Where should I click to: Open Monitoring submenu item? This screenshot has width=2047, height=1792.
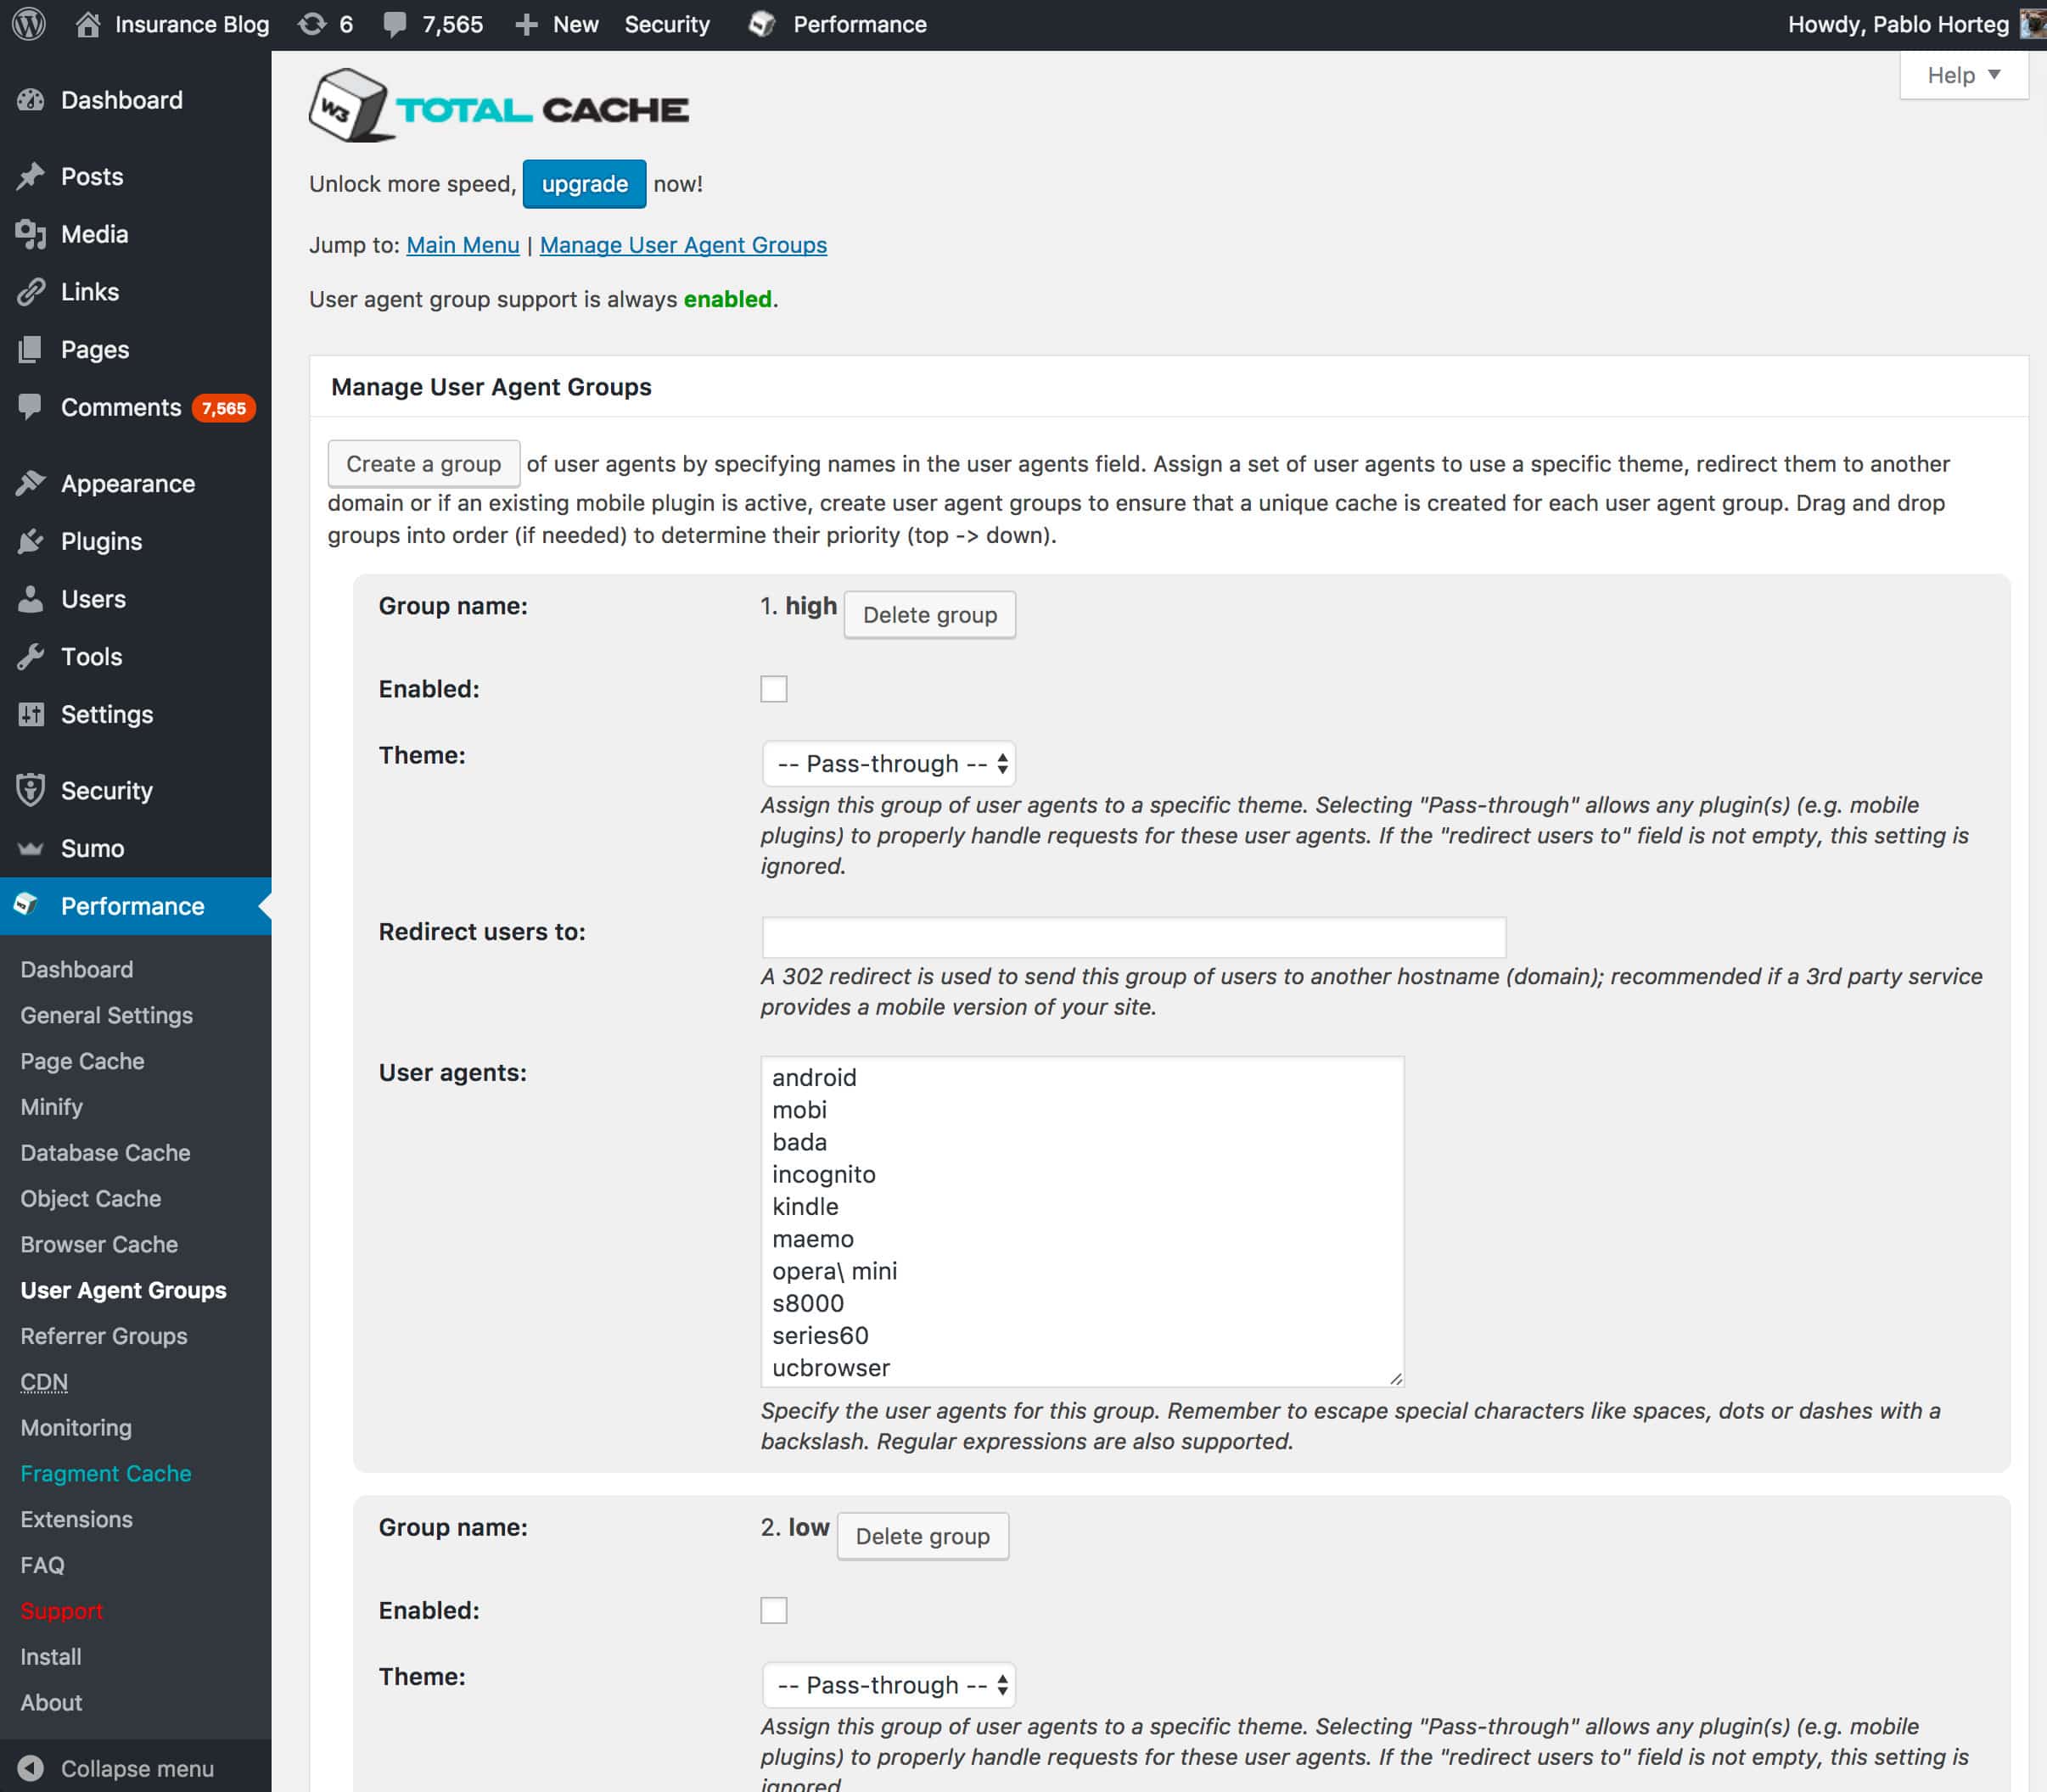[x=76, y=1428]
